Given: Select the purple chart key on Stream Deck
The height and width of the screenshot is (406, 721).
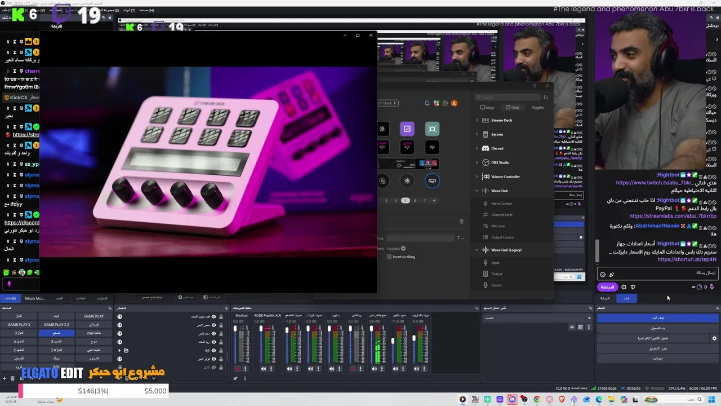Looking at the screenshot, I should pos(407,129).
